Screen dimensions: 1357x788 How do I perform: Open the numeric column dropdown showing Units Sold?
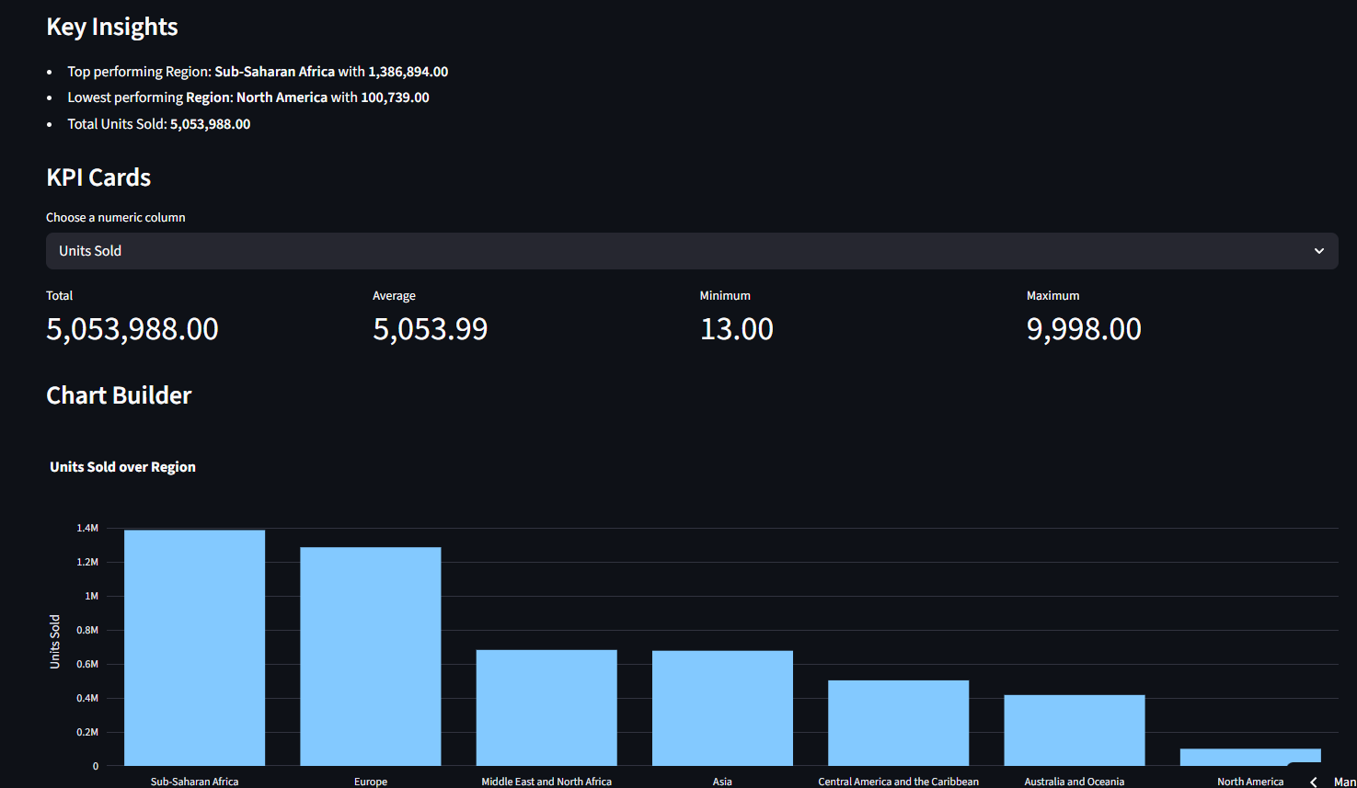692,251
